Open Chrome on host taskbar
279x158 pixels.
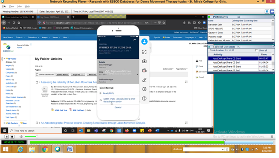[x=45, y=149]
